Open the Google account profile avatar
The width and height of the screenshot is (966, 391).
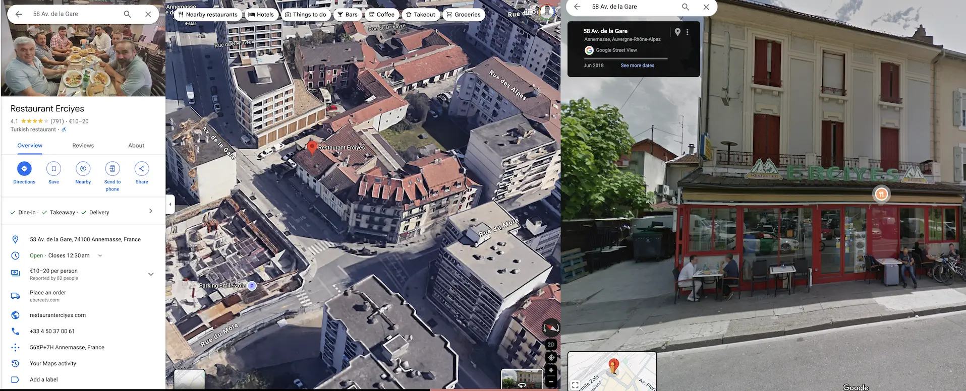tap(547, 12)
